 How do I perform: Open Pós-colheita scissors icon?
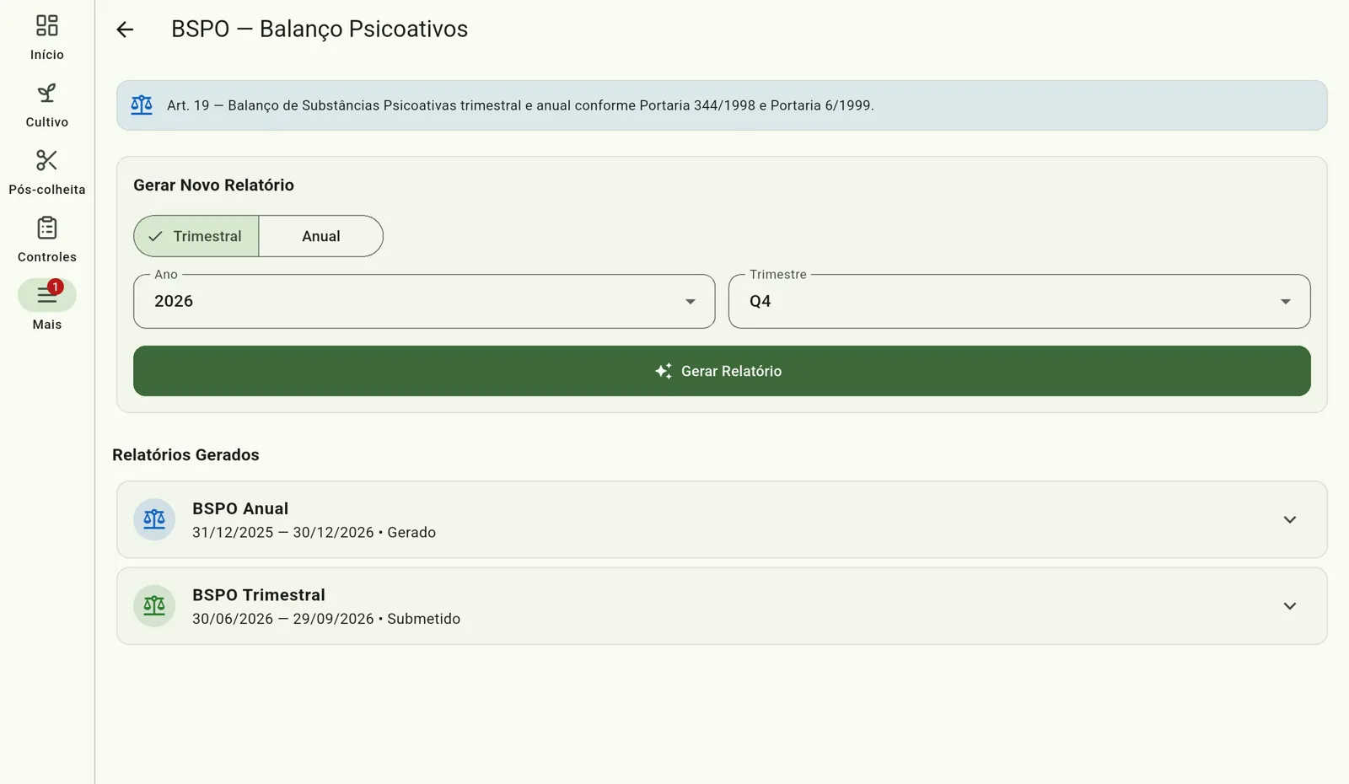click(x=47, y=160)
